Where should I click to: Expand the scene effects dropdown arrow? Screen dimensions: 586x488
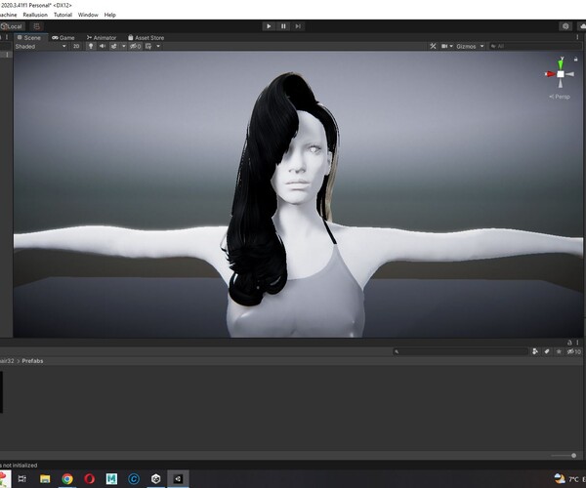click(124, 46)
